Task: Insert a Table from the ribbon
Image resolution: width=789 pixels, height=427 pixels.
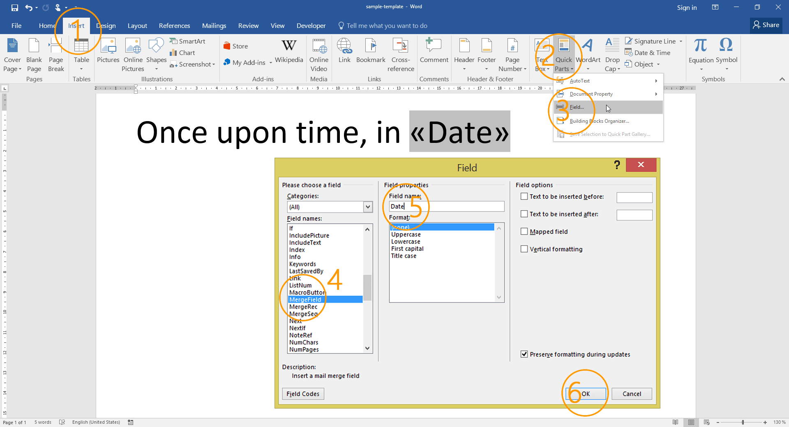Action: [x=81, y=54]
